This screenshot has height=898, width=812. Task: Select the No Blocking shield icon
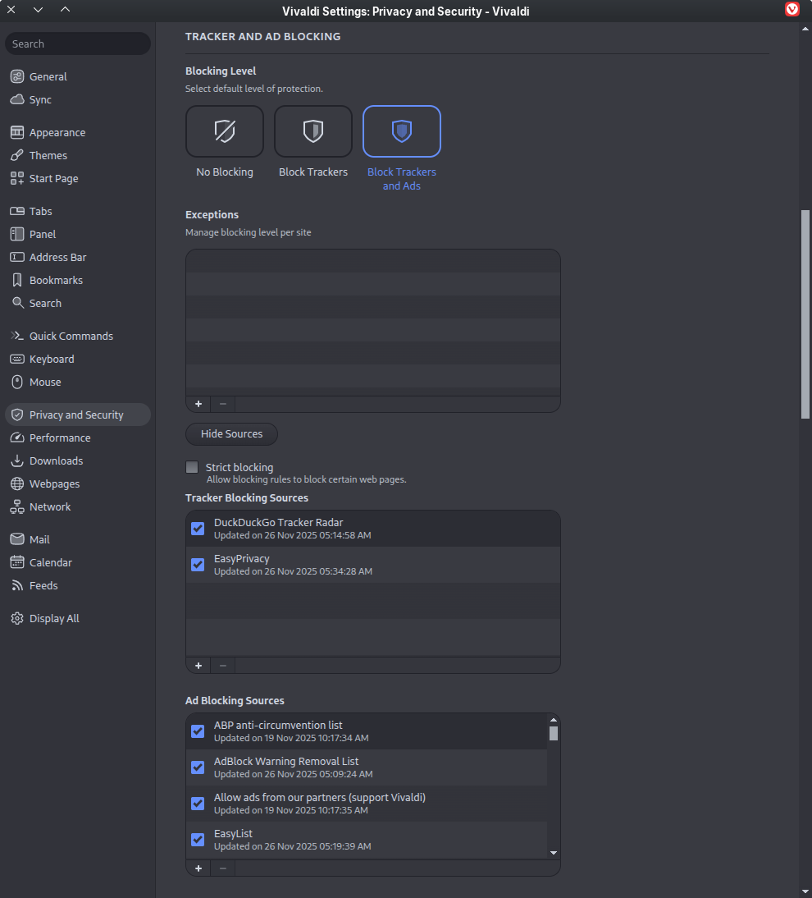(x=225, y=131)
